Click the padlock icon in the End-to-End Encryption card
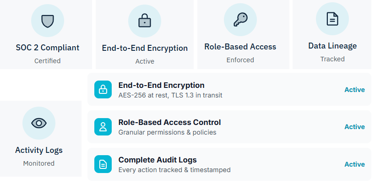Screen dimensions: 375x184 [145, 21]
